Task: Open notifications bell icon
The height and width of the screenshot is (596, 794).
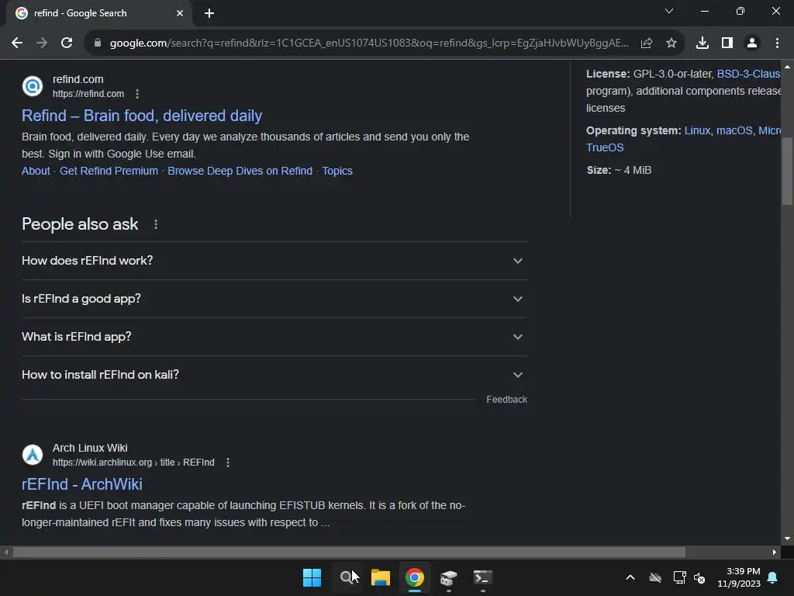Action: [773, 577]
